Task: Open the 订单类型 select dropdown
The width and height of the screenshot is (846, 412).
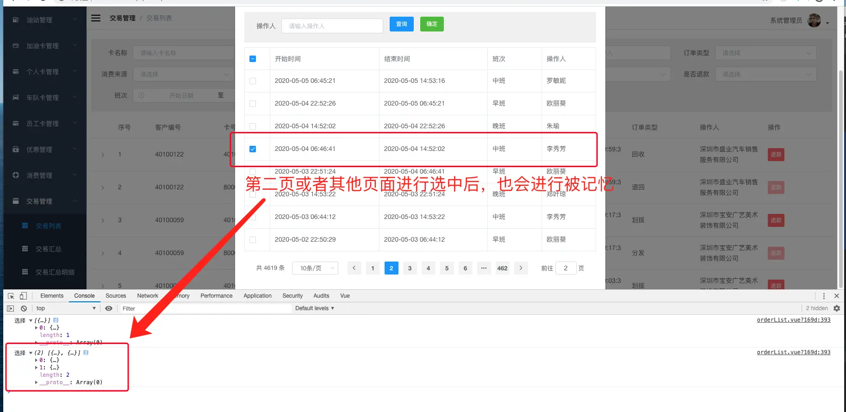Action: click(x=766, y=53)
